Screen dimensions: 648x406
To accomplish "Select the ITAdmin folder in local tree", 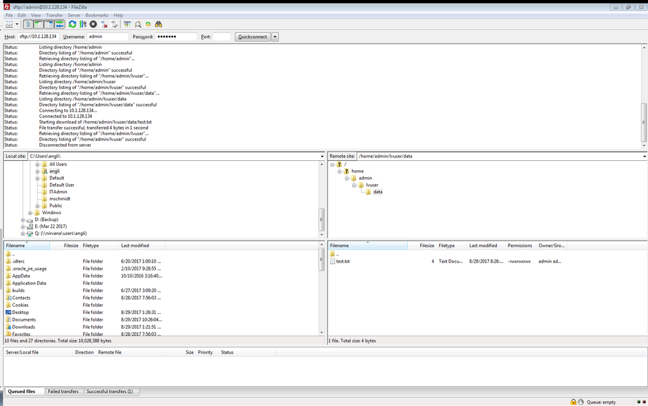I will pyautogui.click(x=58, y=192).
